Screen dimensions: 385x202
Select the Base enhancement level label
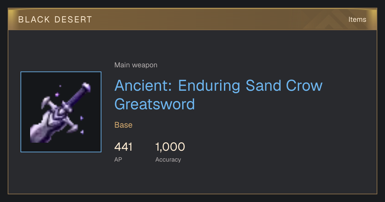(x=124, y=125)
